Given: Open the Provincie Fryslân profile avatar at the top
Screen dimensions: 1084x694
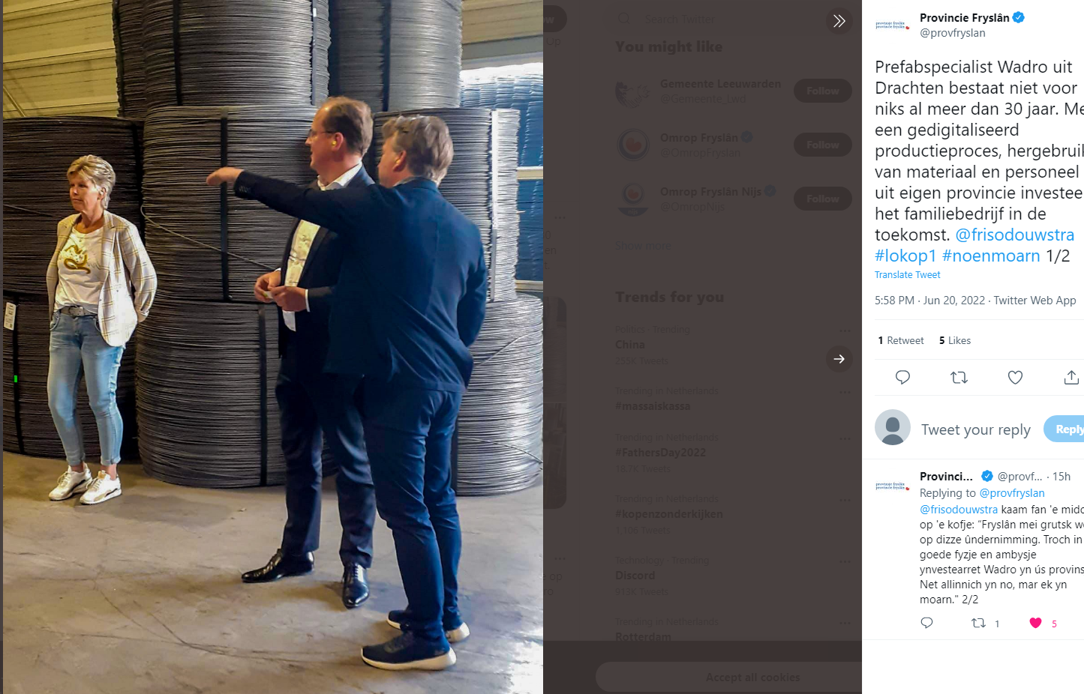Looking at the screenshot, I should click(893, 25).
